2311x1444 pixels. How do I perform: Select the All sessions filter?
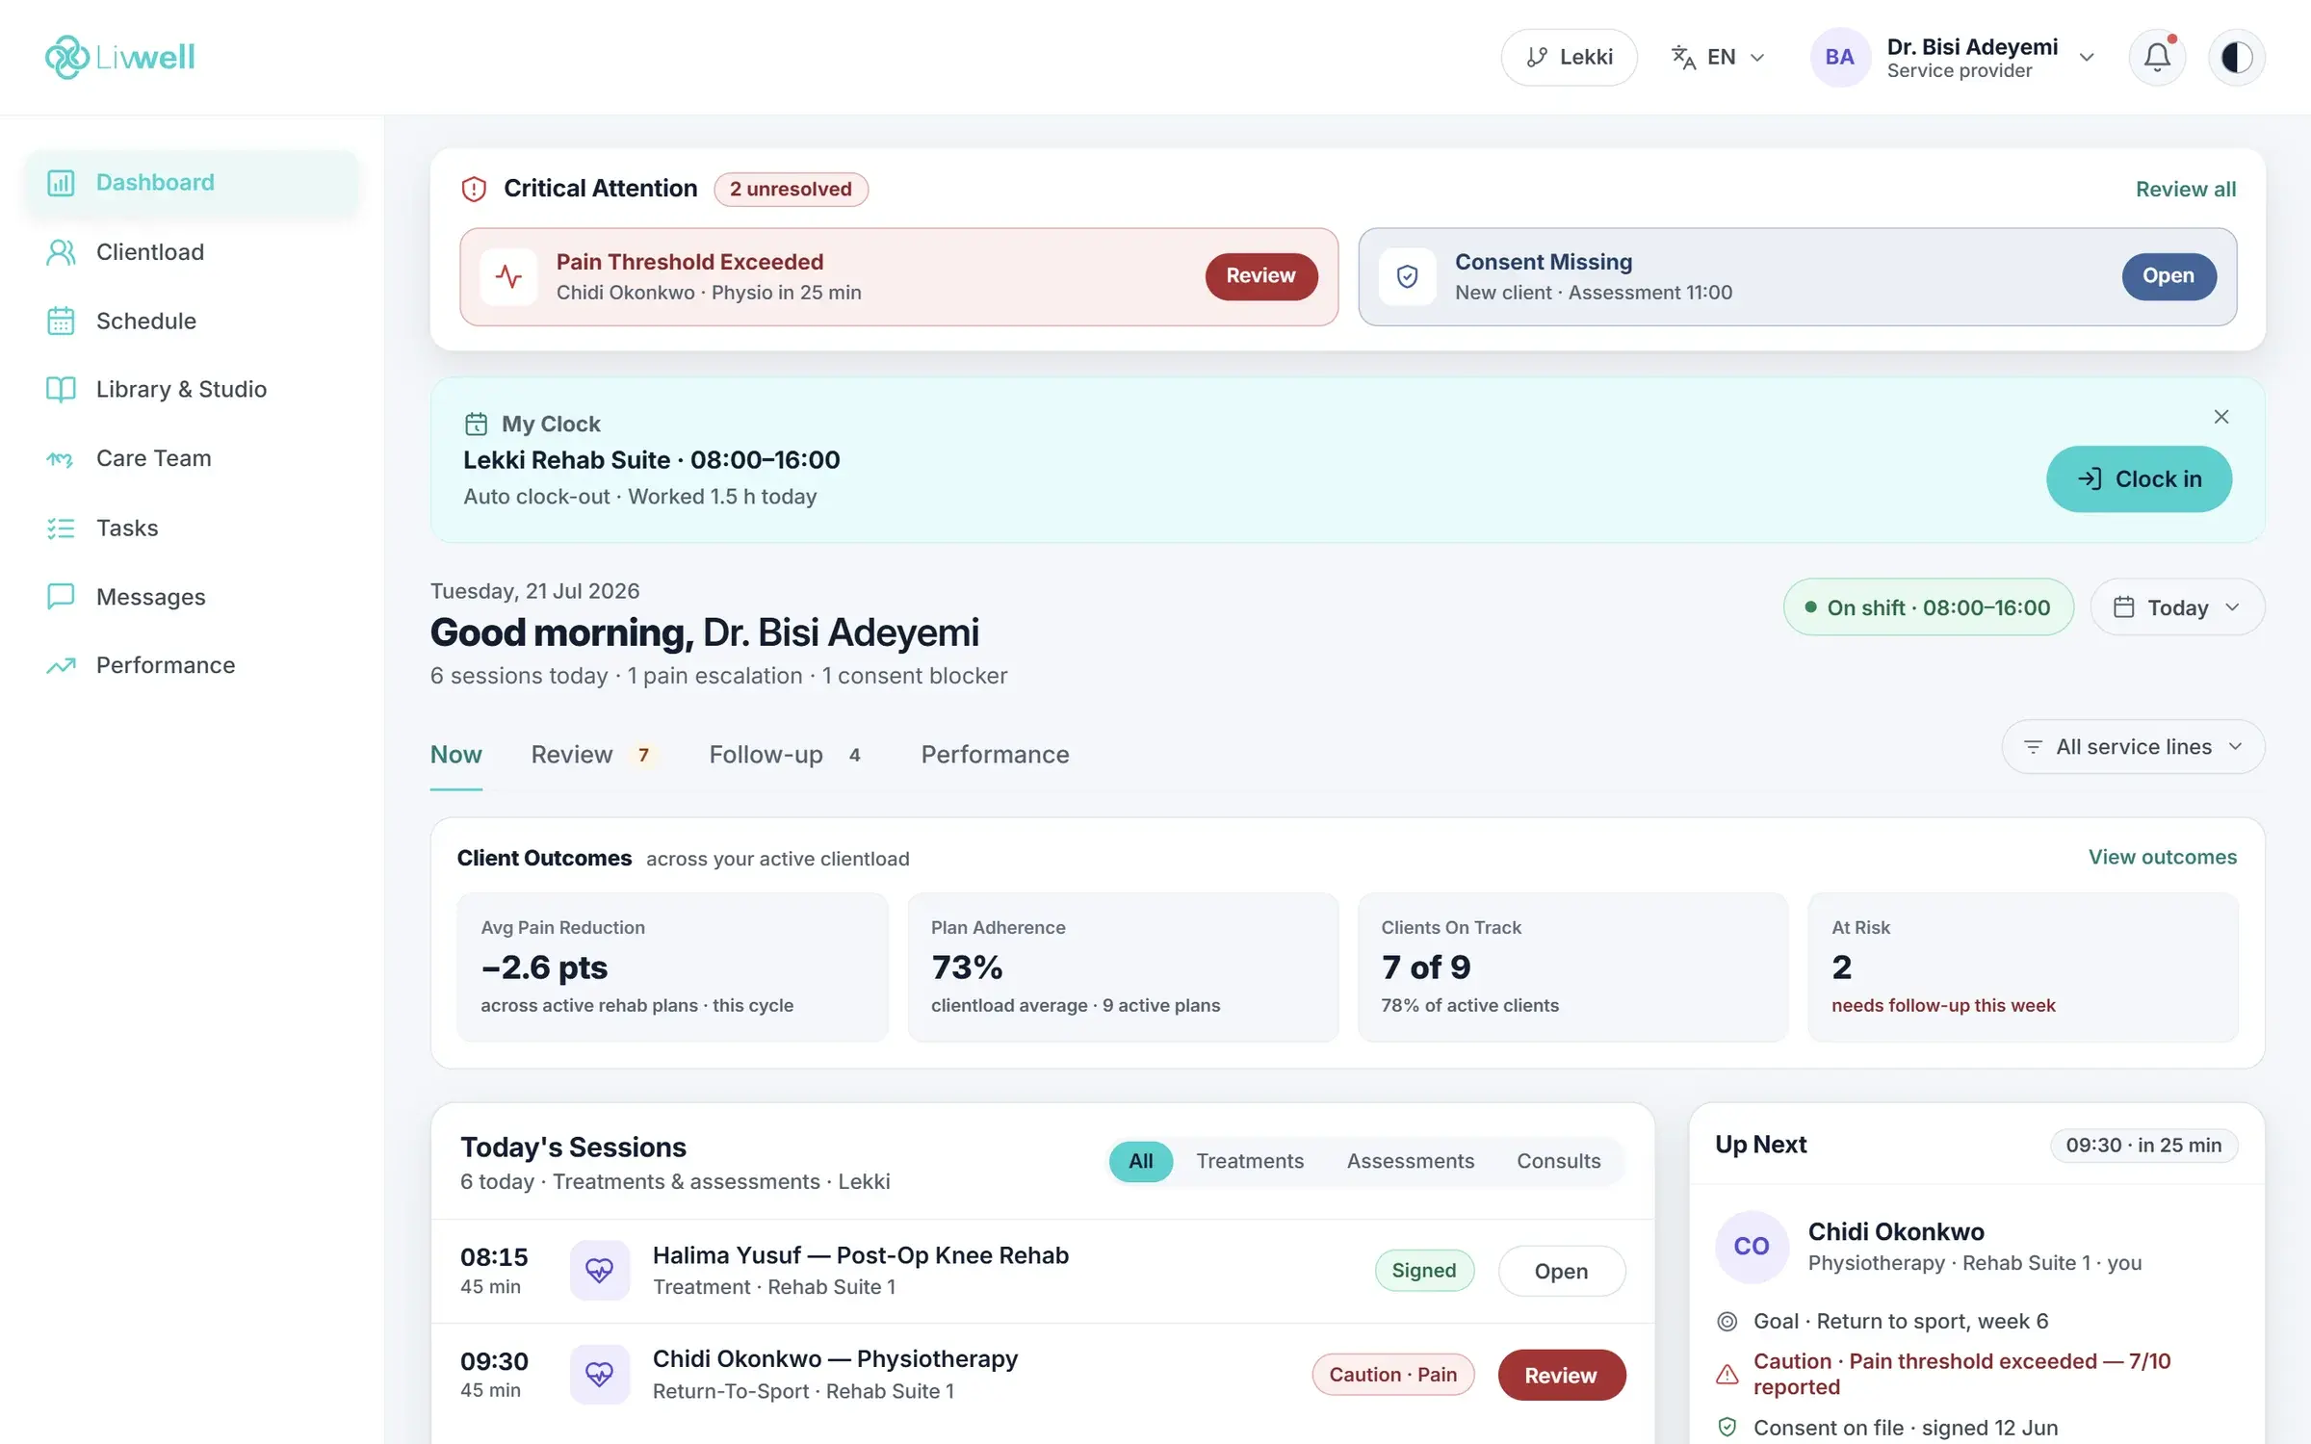tap(1140, 1161)
